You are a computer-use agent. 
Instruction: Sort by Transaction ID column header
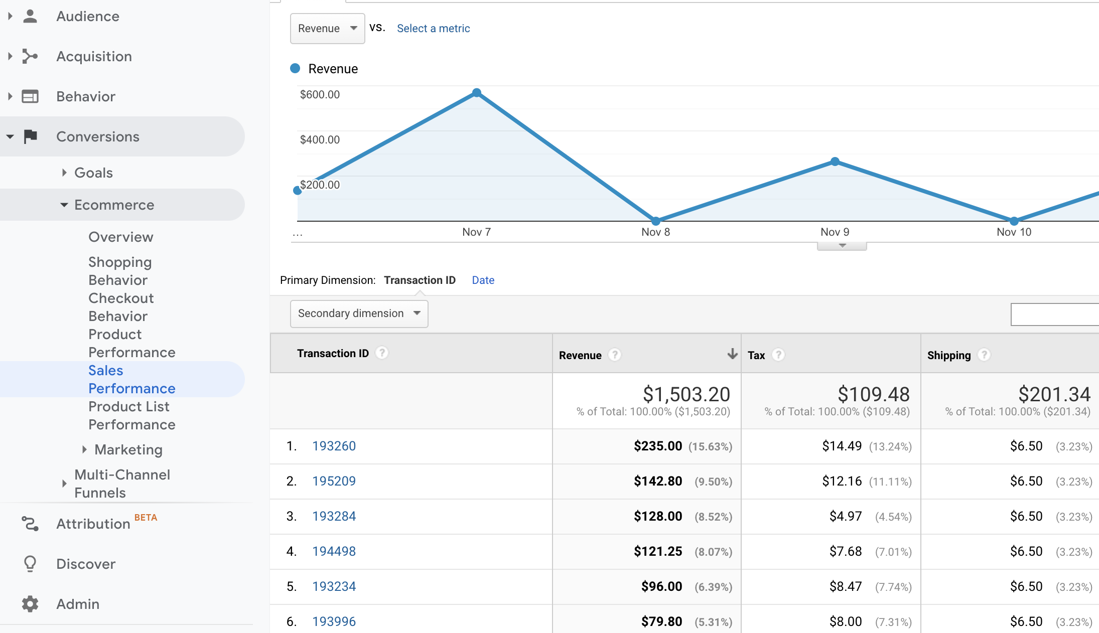tap(333, 353)
